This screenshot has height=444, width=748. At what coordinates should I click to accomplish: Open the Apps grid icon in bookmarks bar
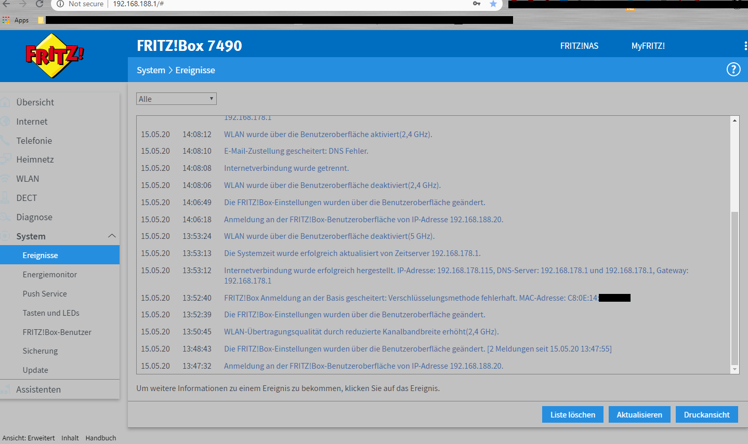[x=6, y=20]
